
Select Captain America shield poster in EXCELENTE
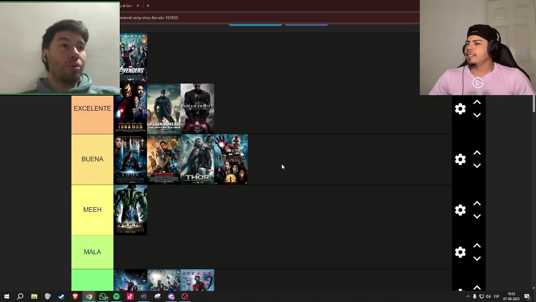[197, 109]
